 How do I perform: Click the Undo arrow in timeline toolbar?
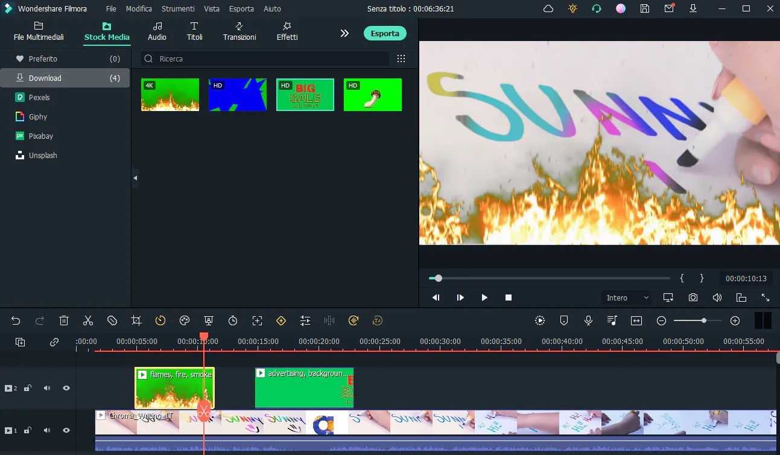15,320
